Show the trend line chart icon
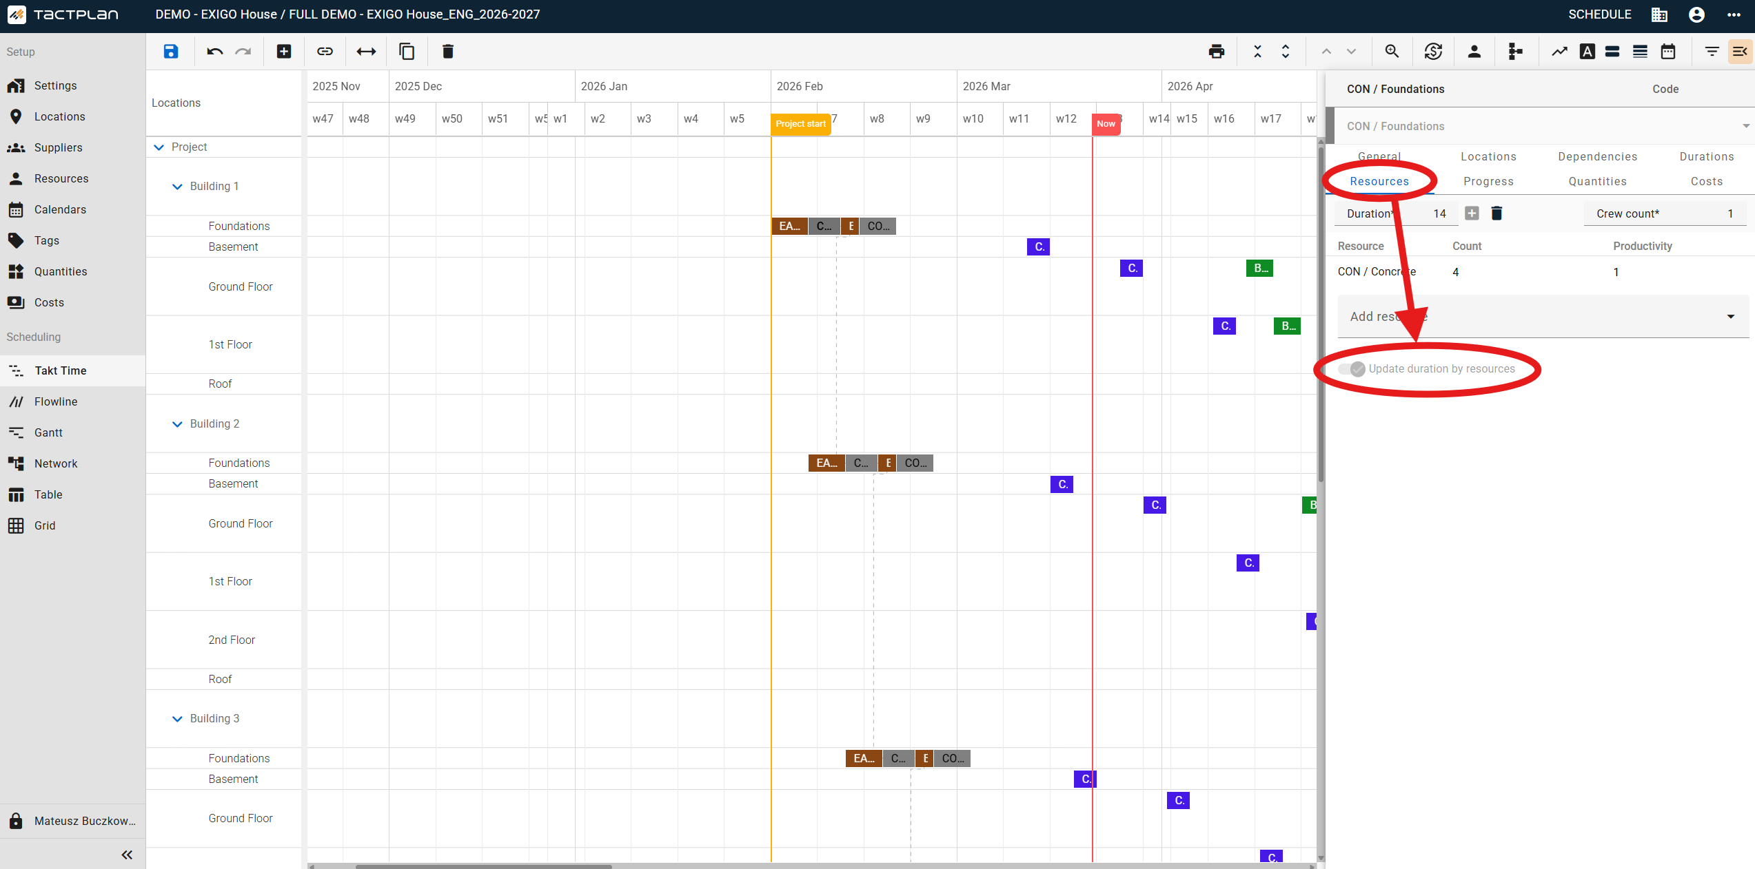Image resolution: width=1755 pixels, height=869 pixels. click(1559, 51)
